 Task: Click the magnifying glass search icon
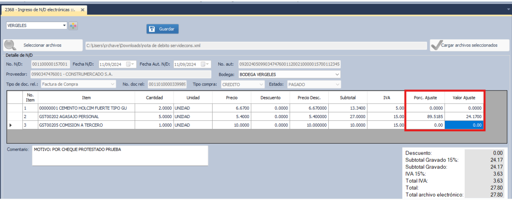(x=10, y=45)
